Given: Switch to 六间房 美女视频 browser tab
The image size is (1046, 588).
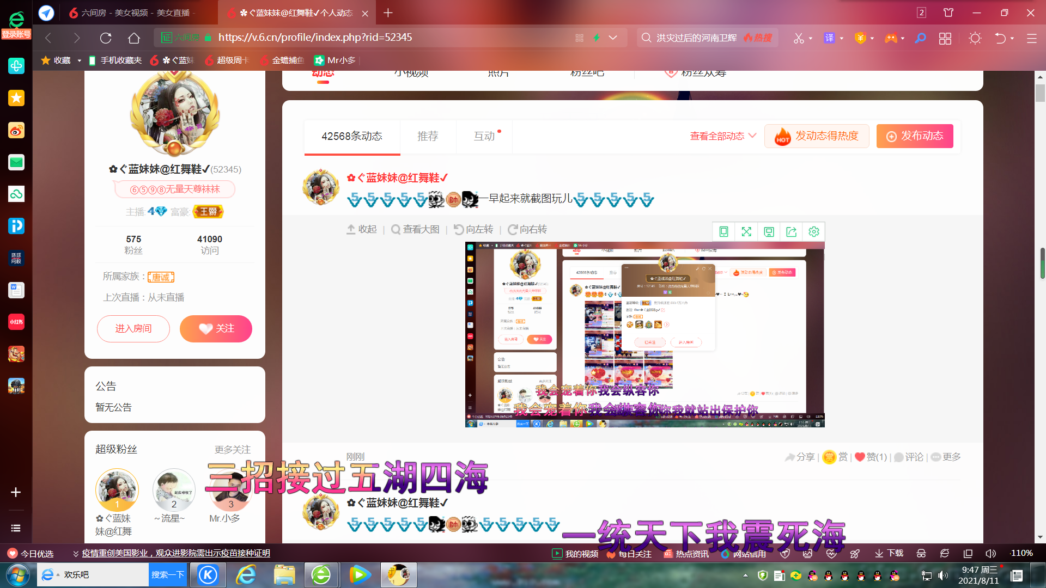Looking at the screenshot, I should click(x=132, y=13).
